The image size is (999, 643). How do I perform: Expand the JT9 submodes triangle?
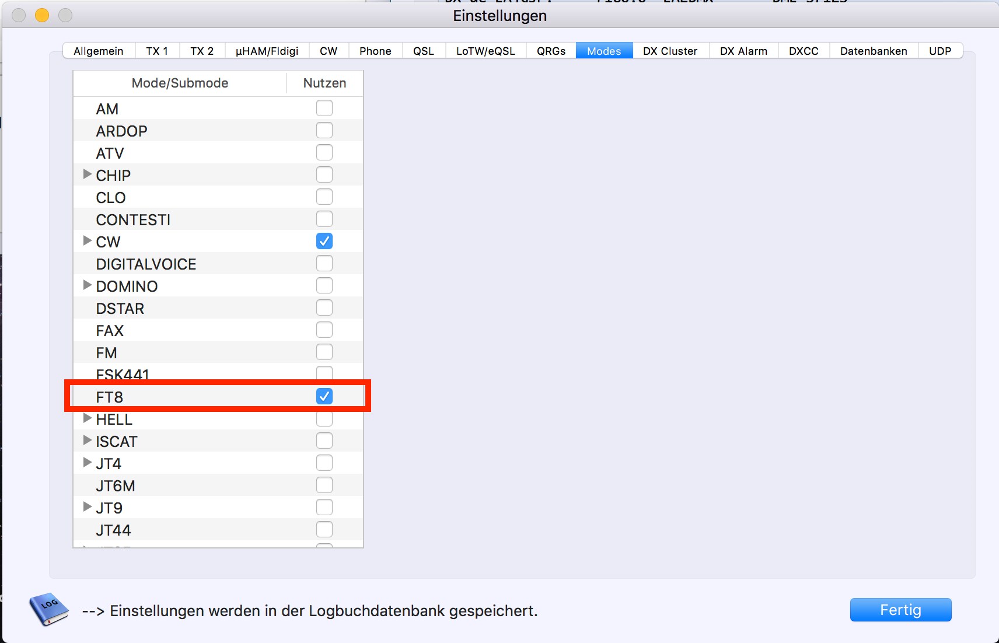[88, 507]
